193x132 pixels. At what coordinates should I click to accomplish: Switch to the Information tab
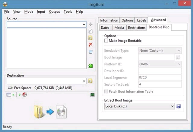point(109,20)
